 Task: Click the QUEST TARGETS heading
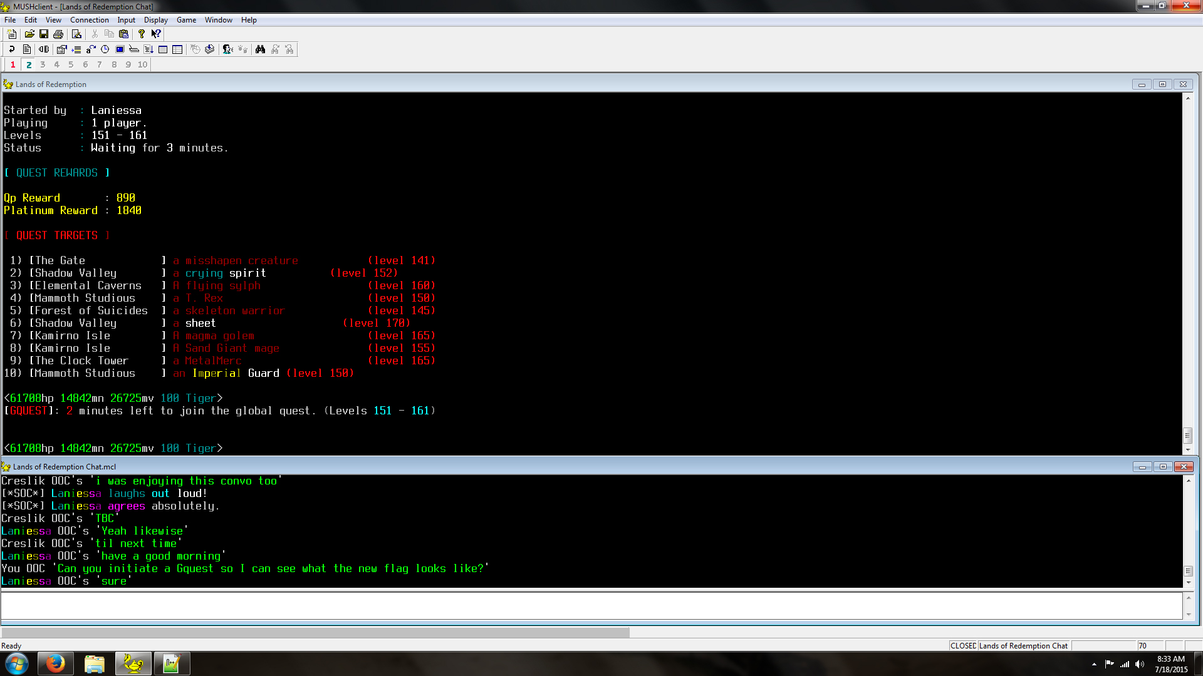[x=57, y=235]
